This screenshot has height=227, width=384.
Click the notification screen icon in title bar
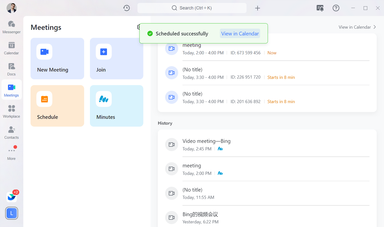[320, 8]
